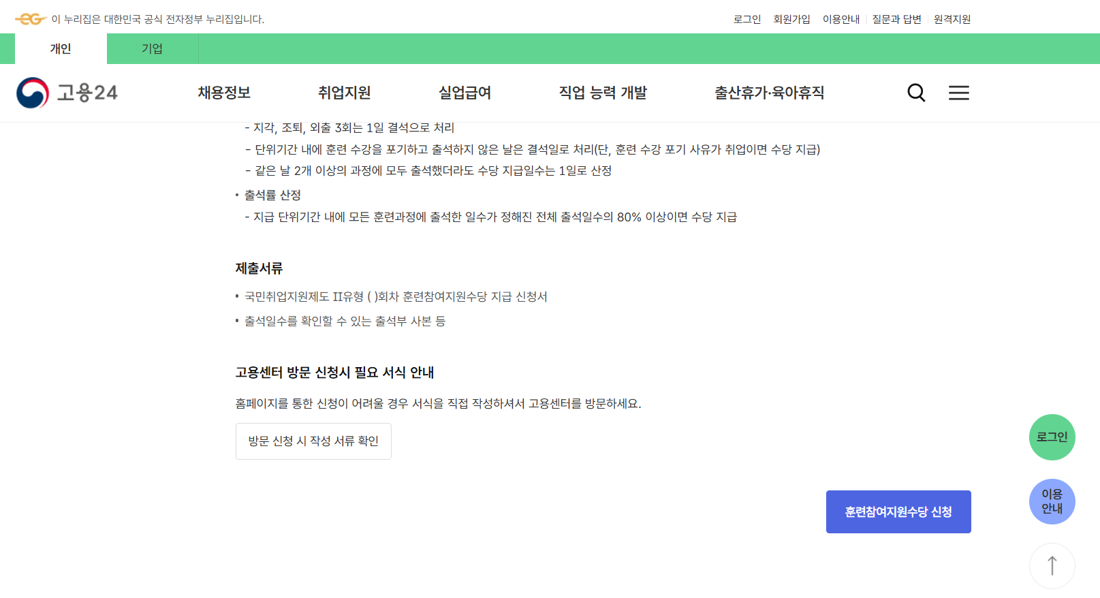Switch to the 기업 tab

pos(152,49)
